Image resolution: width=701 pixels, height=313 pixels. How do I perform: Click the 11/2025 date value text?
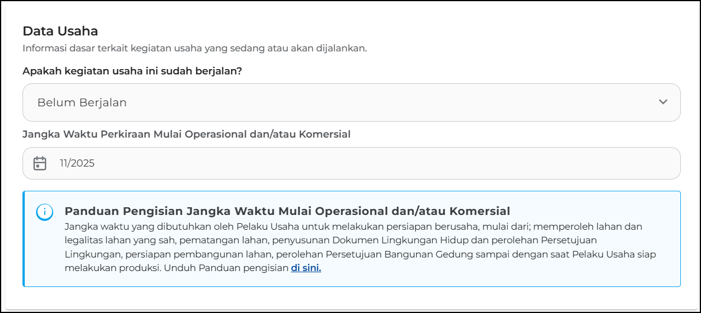[x=77, y=164]
